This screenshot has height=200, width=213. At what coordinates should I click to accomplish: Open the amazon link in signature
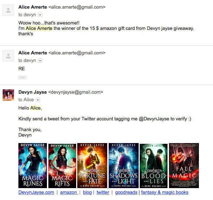(69, 192)
